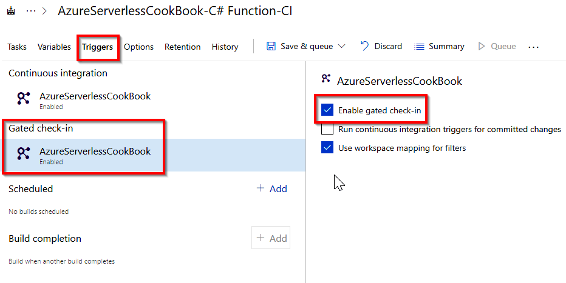Click the Save & queue floppy disk icon
The height and width of the screenshot is (283, 566).
(x=271, y=47)
